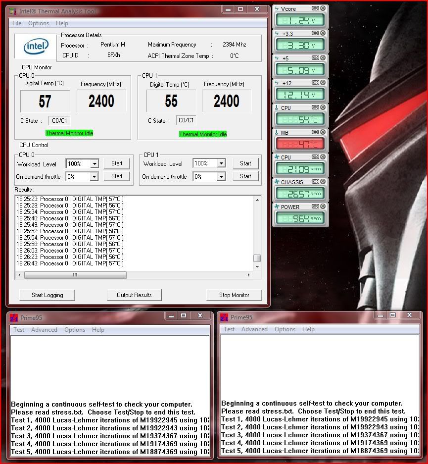Screen dimensions: 428x464
Task: Click the red MB 47°C readout
Action: 300,144
